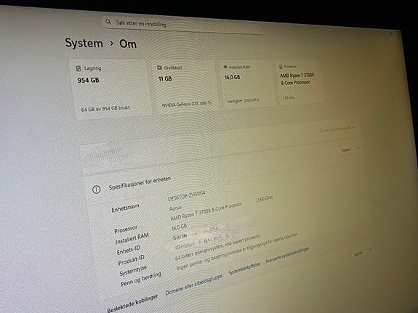418x313 pixels.
Task: Click Kopier in the Spesifikasjoner for enheten section
Action: pyautogui.click(x=358, y=254)
